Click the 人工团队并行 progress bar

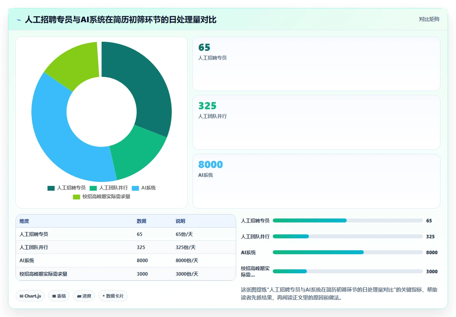point(347,236)
